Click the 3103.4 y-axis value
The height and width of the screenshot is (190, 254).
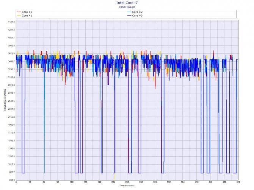[x=11, y=77]
